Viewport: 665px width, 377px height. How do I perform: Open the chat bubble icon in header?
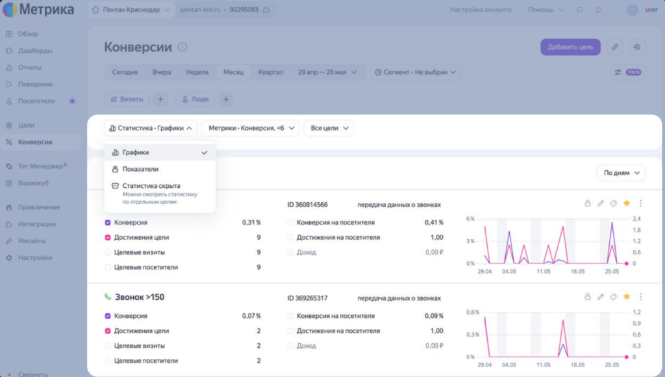point(579,10)
